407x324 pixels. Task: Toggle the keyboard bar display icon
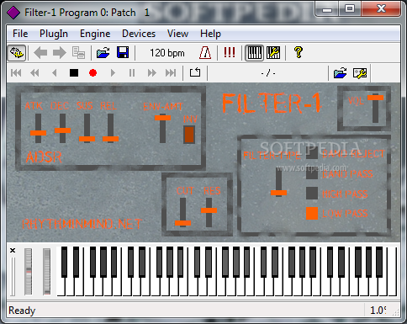tap(255, 53)
